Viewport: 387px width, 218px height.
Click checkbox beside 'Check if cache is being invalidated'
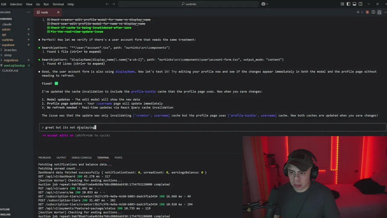pos(48,28)
